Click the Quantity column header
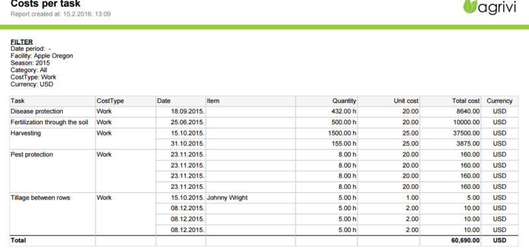The image size is (529, 251). point(327,101)
